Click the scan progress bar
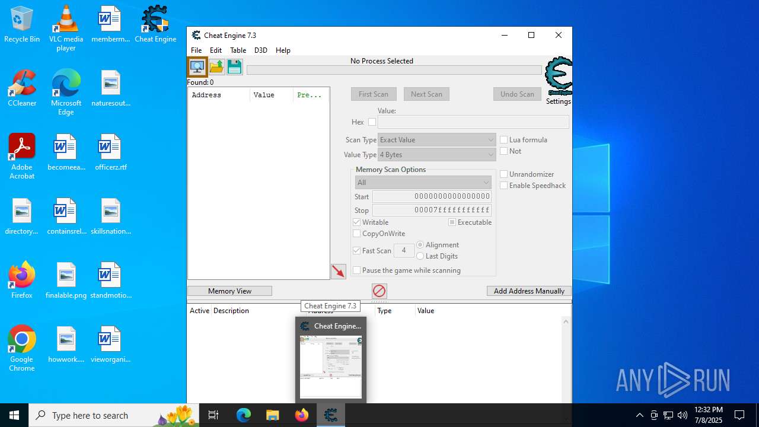This screenshot has height=427, width=759. click(x=394, y=70)
